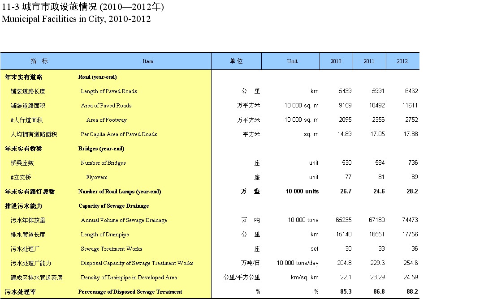Screen dimensions: 484x299
Task: Click the '10 000 units' unit cell
Action: pyautogui.click(x=302, y=192)
